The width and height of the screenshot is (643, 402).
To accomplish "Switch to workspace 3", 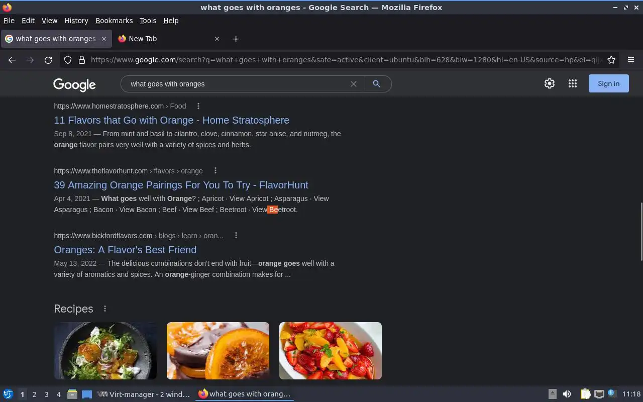I will pos(46,394).
